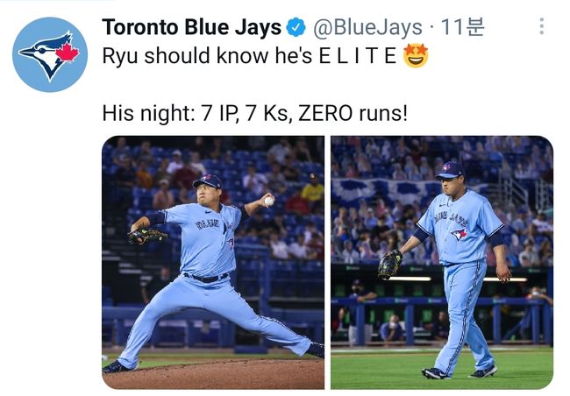Open the tweet's three-dot more options menu

click(541, 26)
